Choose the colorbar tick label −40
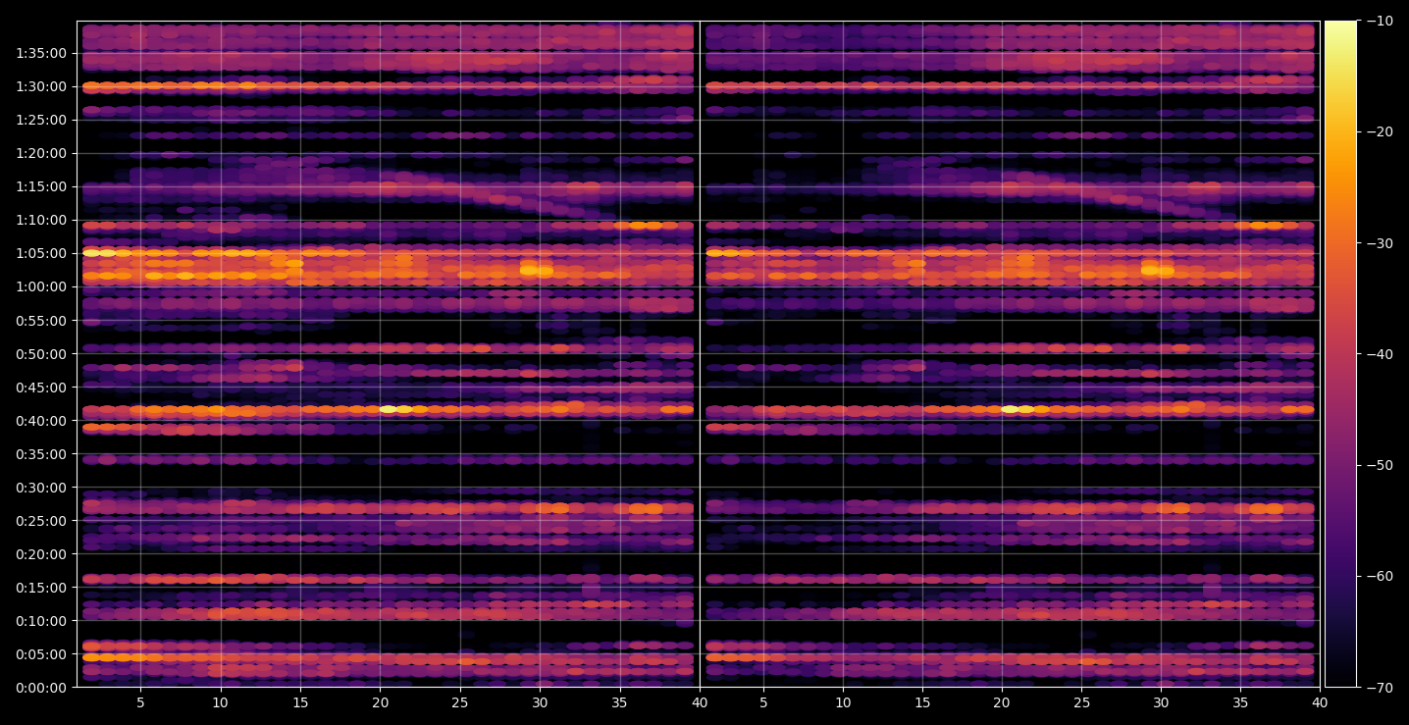Screen dimensions: 1409x725 tap(1381, 353)
